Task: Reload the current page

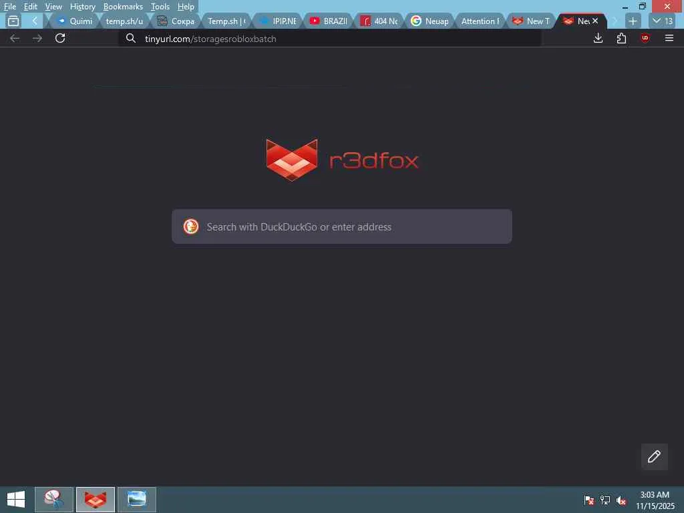Action: pos(60,38)
